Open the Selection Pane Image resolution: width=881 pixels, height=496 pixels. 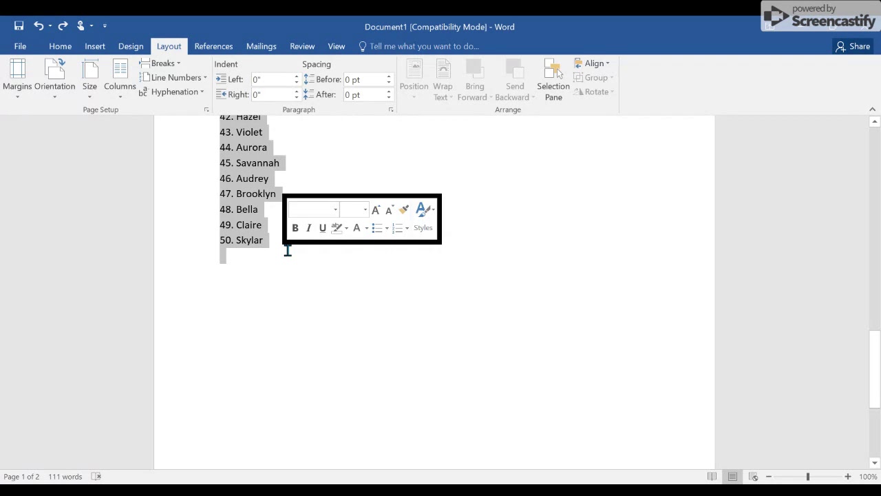coord(553,80)
